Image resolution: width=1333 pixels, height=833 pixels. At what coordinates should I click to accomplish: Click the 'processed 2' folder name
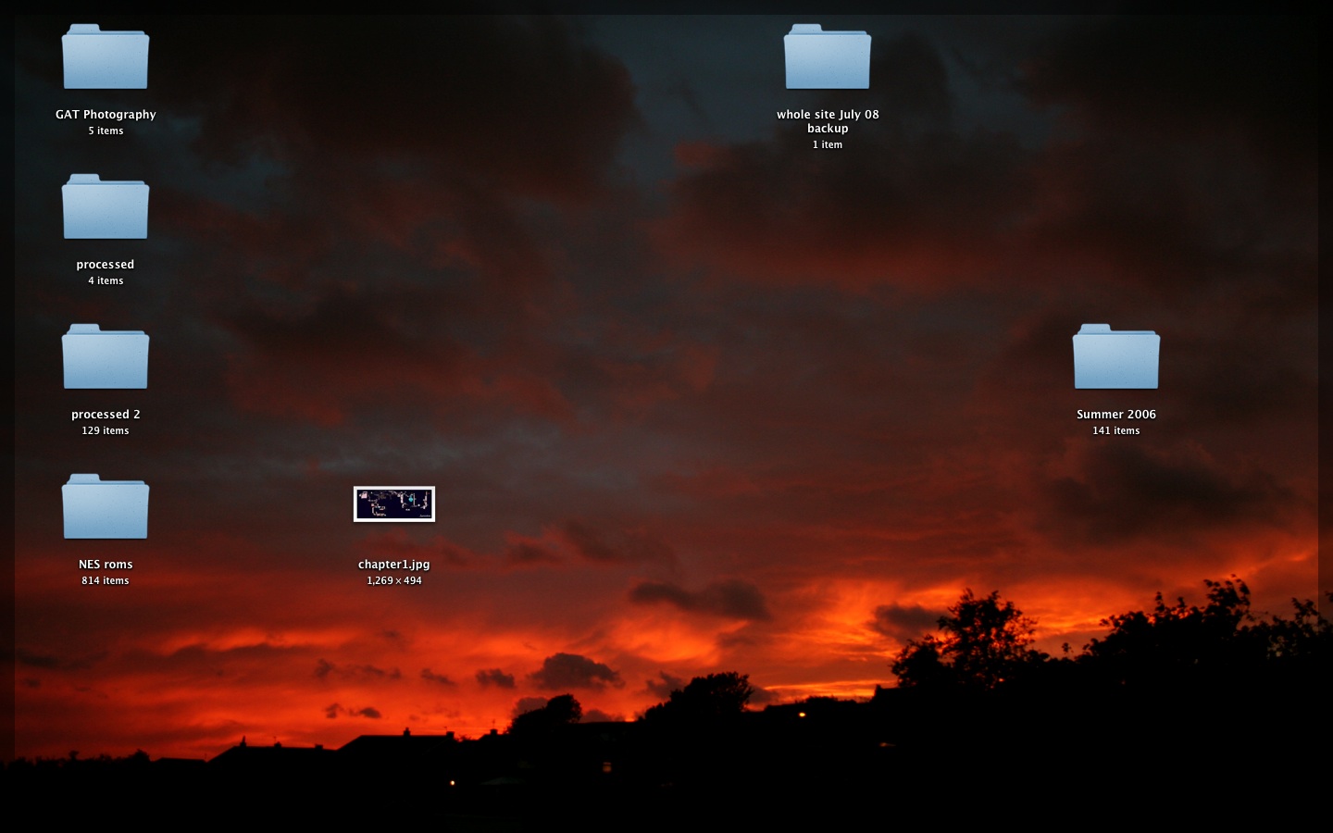point(106,415)
